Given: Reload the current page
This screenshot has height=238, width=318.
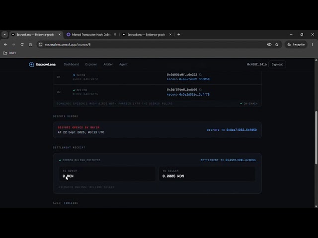Looking at the screenshot, I should pyautogui.click(x=22, y=45).
